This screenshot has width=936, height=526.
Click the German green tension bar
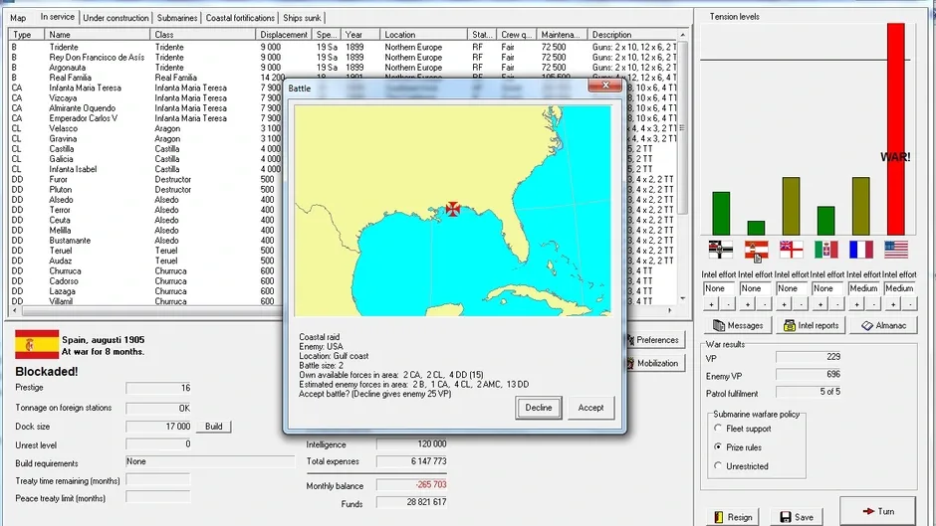coord(721,214)
